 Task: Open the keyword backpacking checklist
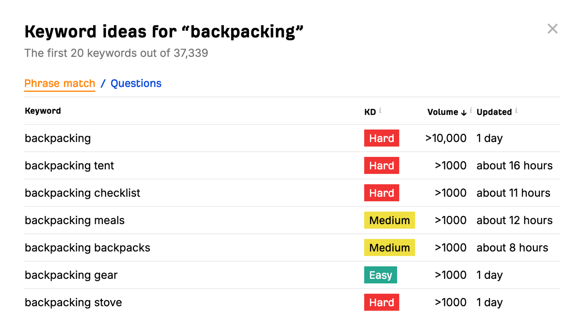point(82,193)
